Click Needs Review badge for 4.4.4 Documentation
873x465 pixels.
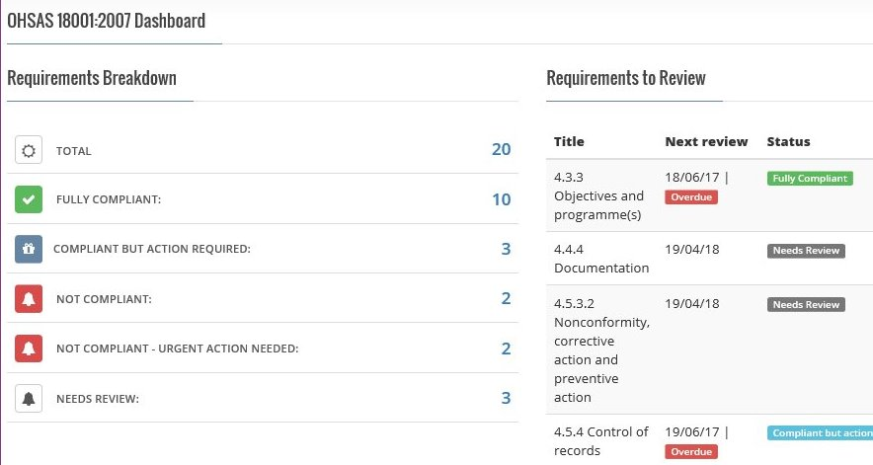[x=806, y=251]
